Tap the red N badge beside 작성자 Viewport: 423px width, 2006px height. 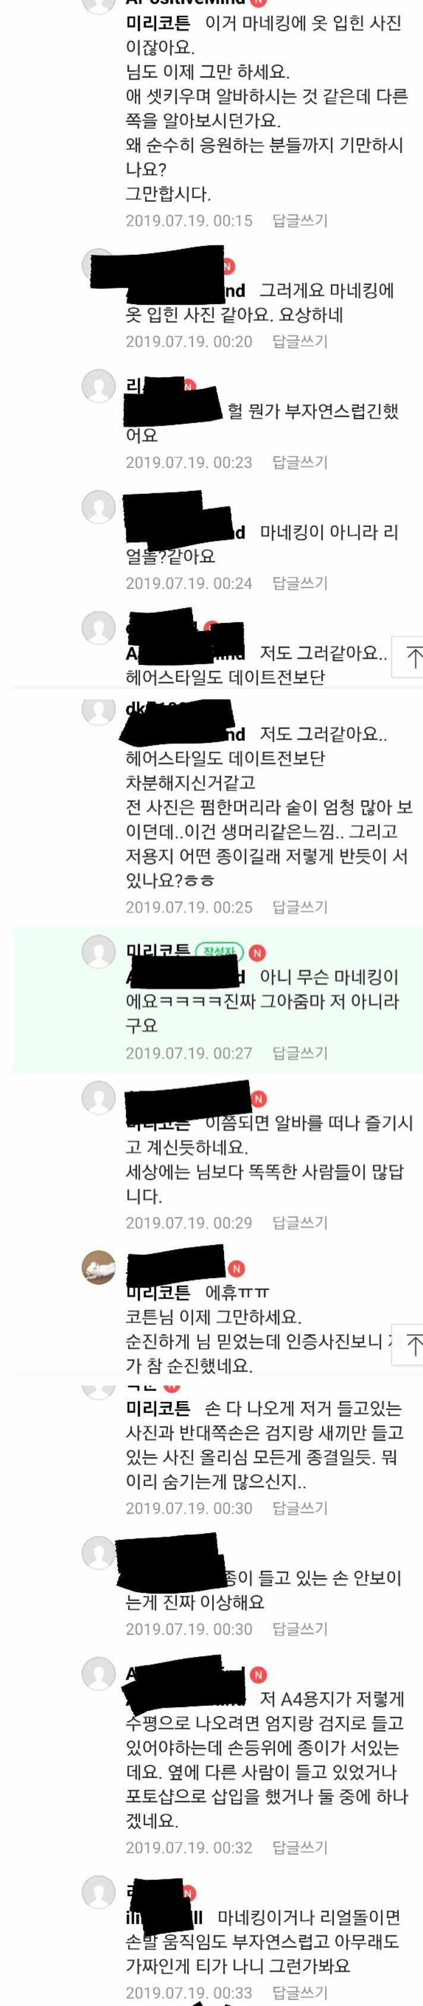pyautogui.click(x=257, y=952)
